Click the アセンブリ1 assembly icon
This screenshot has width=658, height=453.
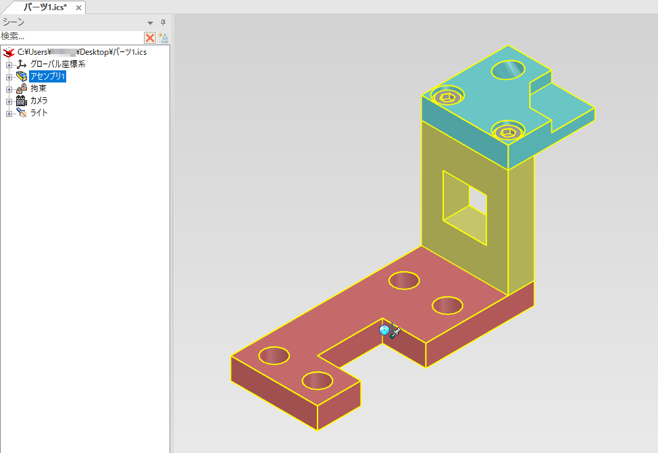pos(21,76)
